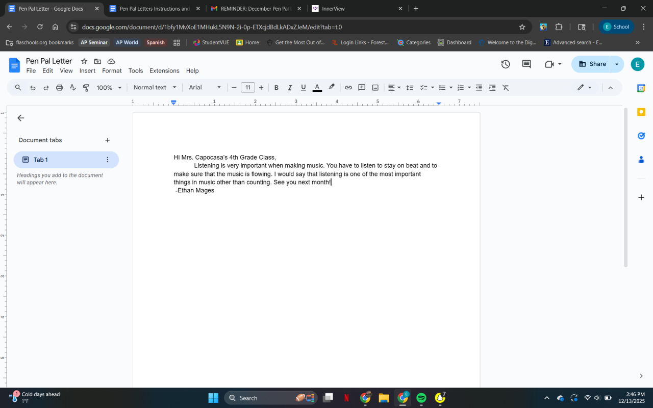Toggle underline formatting
653x408 pixels.
pyautogui.click(x=304, y=88)
